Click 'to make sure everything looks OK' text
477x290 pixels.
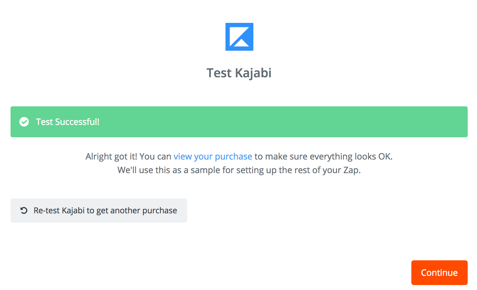point(323,156)
